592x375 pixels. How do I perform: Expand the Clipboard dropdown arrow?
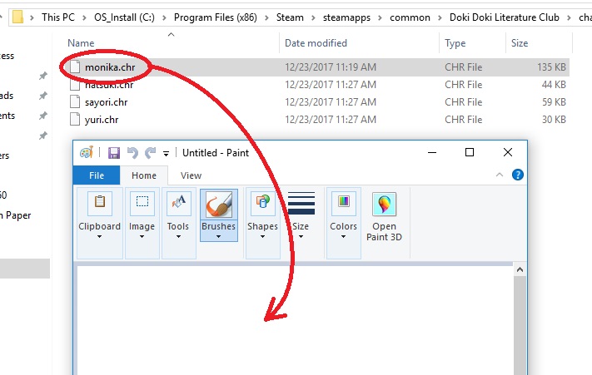click(x=99, y=237)
